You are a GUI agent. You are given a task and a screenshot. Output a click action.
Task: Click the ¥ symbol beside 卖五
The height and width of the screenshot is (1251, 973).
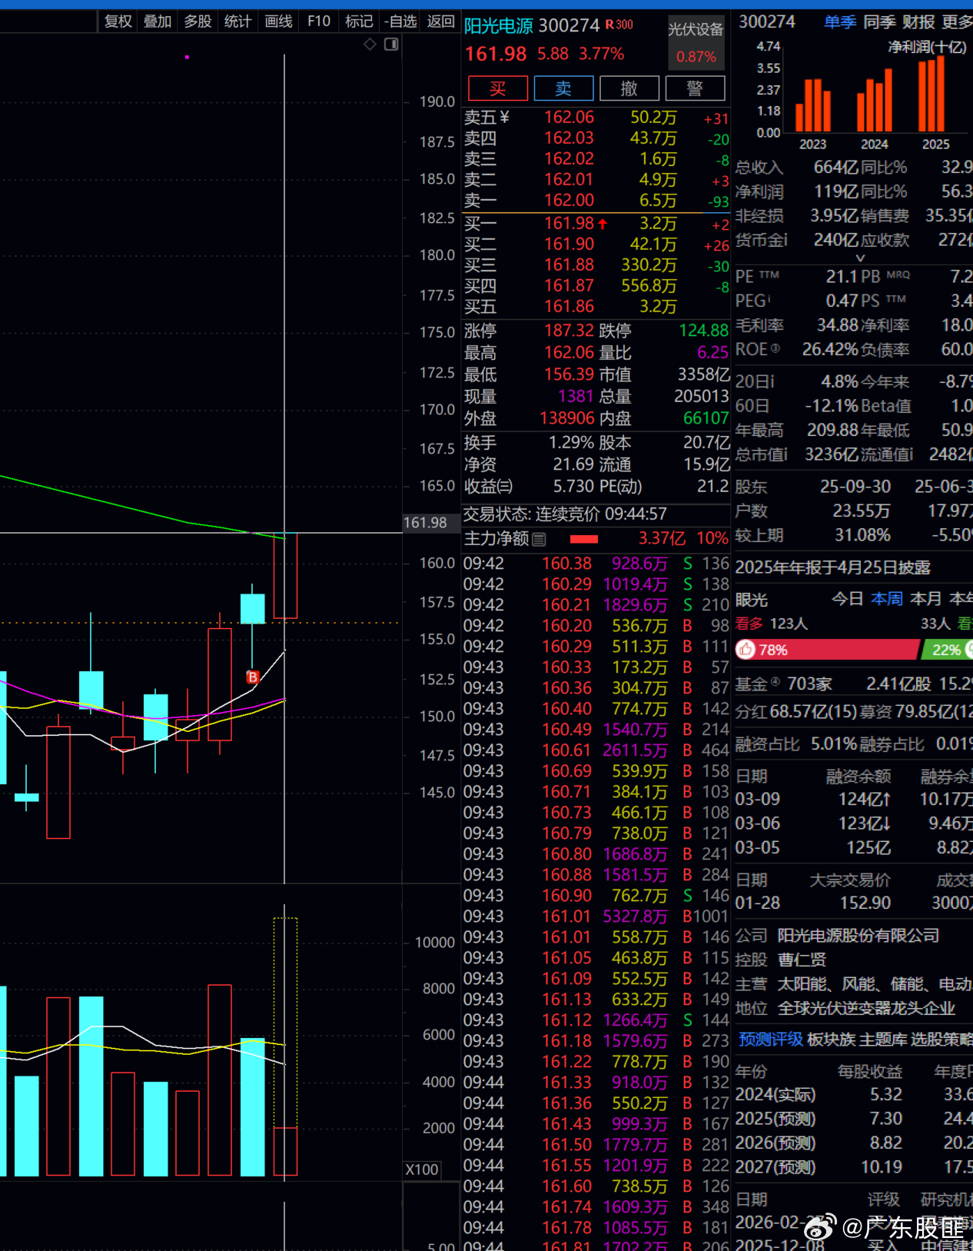tap(504, 118)
